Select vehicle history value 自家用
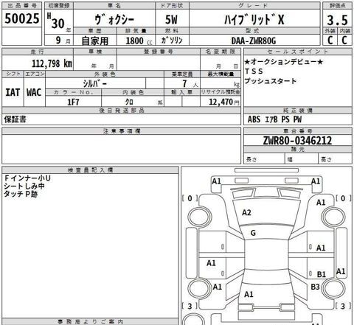The height and width of the screenshot is (325, 354). pos(95,41)
